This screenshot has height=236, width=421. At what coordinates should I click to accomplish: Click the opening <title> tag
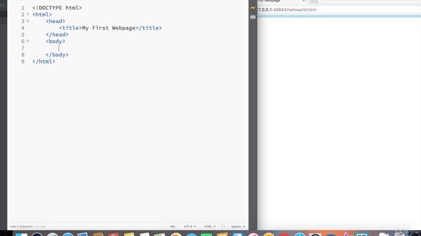pos(70,28)
